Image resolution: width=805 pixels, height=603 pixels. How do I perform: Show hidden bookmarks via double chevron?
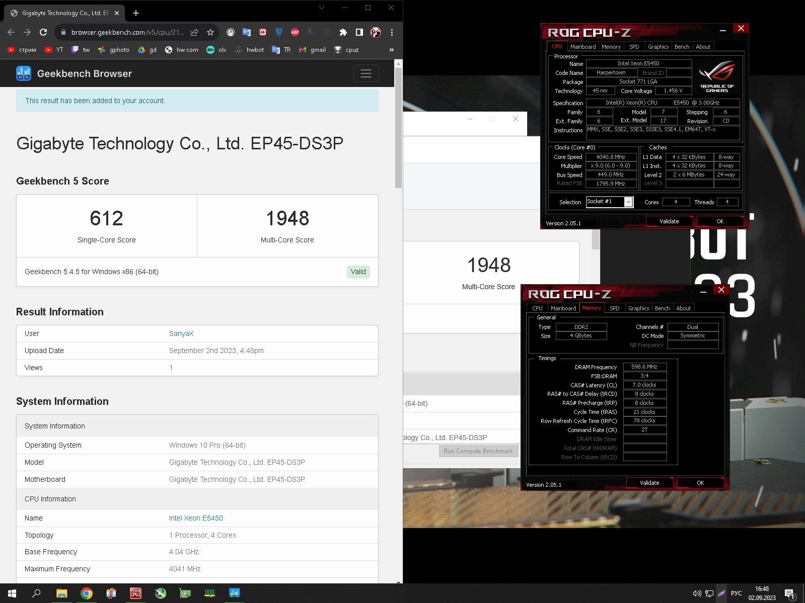point(392,50)
